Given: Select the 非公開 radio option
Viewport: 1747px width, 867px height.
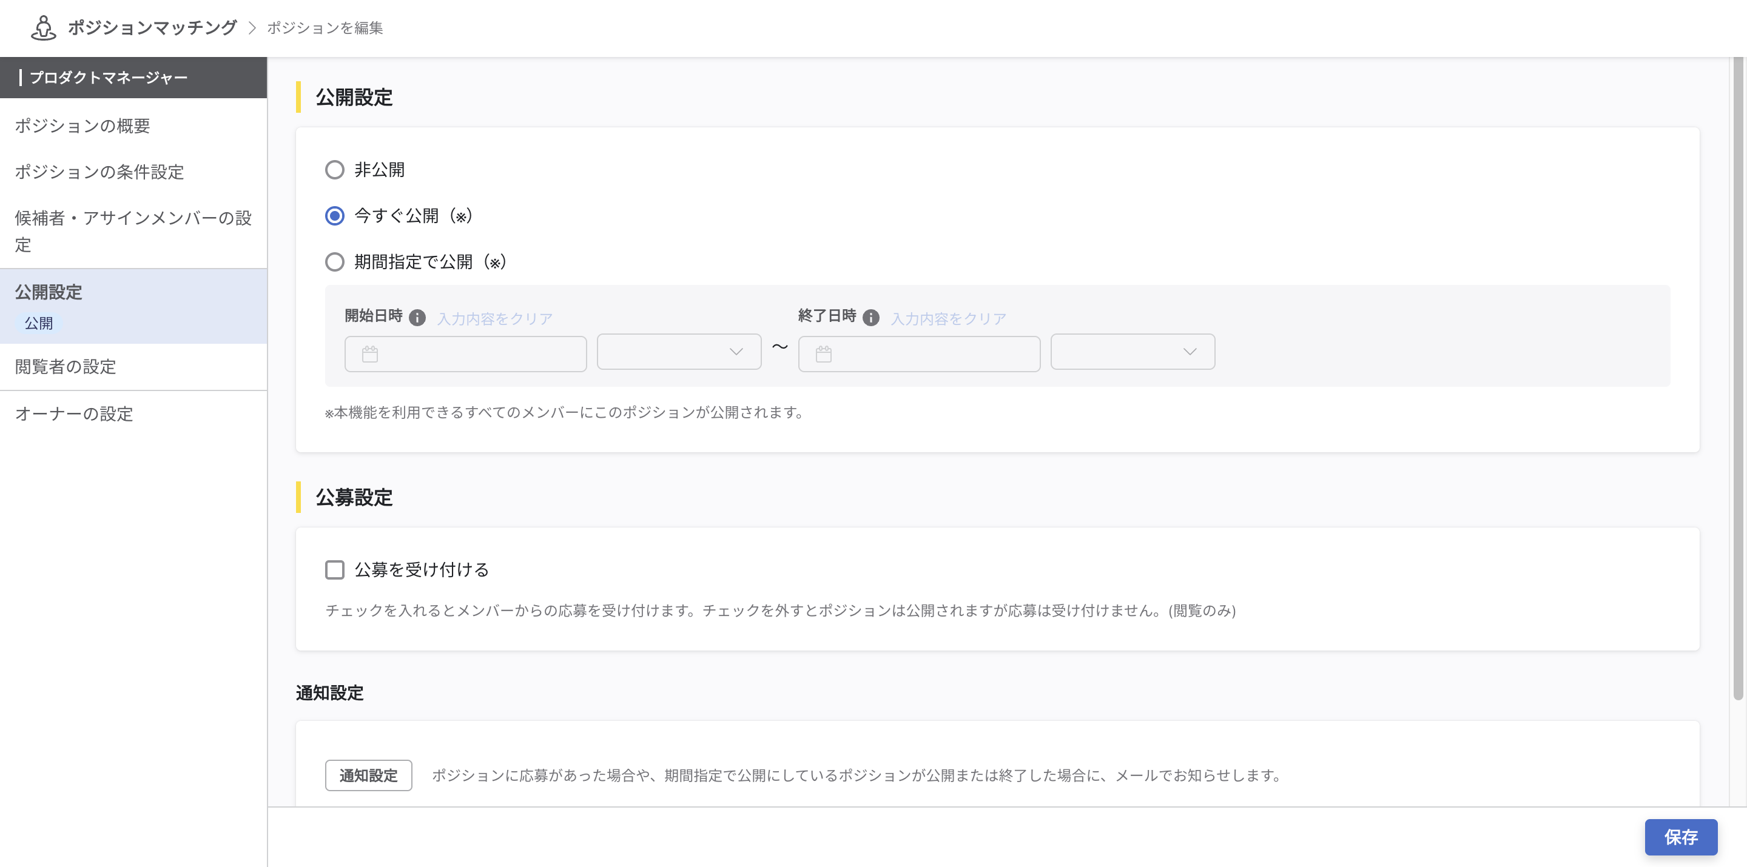Looking at the screenshot, I should pyautogui.click(x=334, y=170).
